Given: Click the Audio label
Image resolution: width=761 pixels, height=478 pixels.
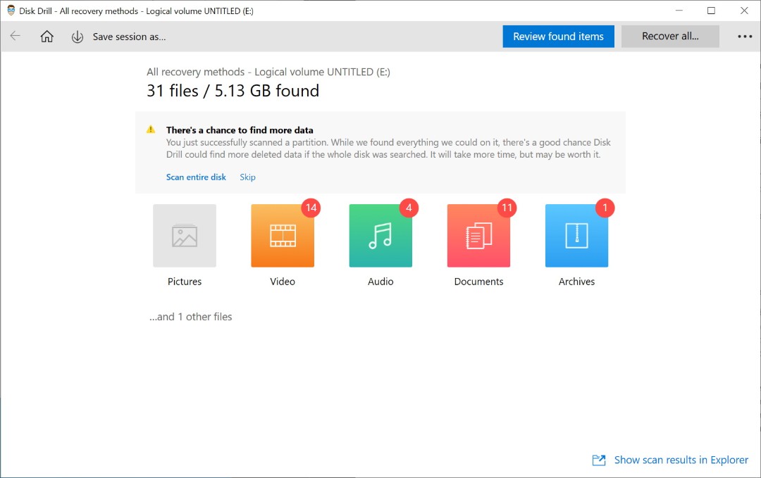Looking at the screenshot, I should coord(380,282).
